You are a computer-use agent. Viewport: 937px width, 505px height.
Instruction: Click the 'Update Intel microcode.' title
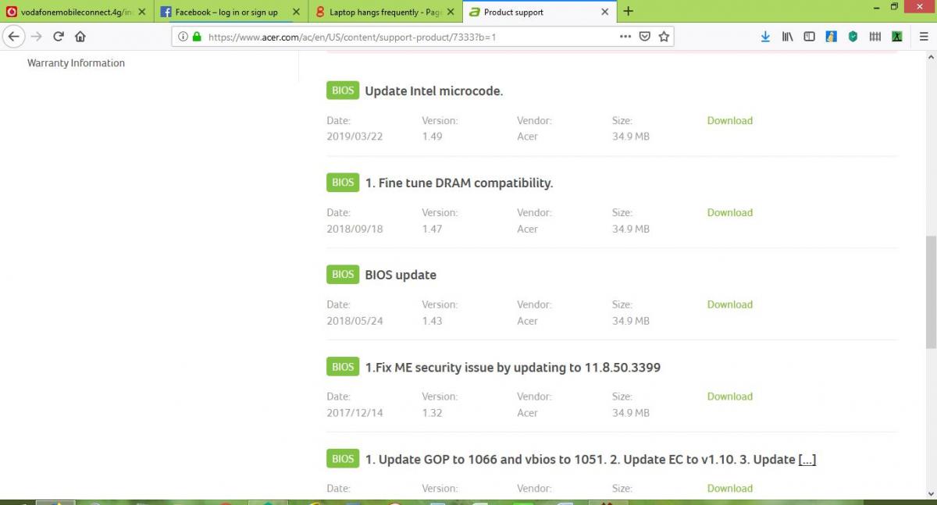pyautogui.click(x=434, y=91)
